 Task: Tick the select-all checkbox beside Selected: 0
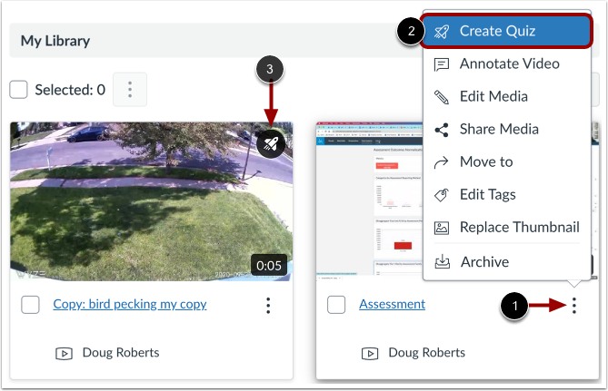tap(18, 90)
